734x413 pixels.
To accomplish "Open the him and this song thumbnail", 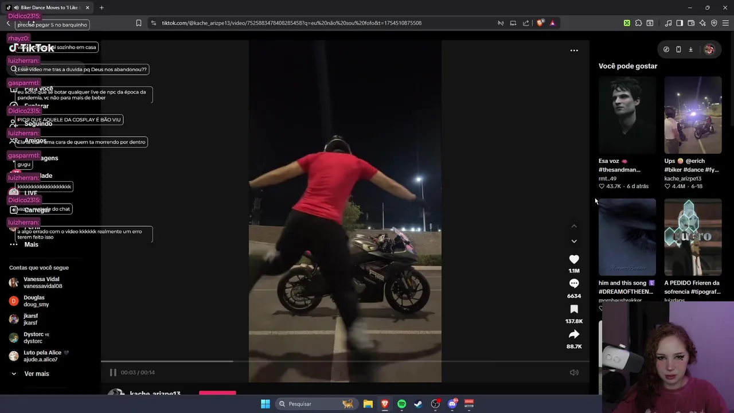I will (x=627, y=237).
